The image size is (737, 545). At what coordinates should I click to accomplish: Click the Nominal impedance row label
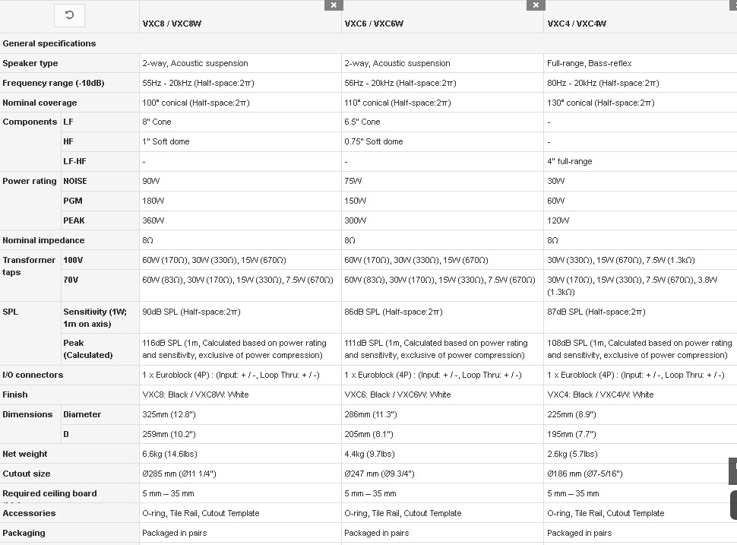click(x=44, y=240)
